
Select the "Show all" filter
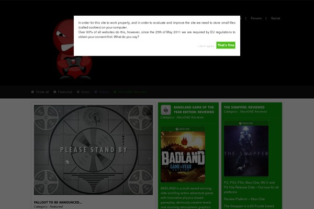42,92
